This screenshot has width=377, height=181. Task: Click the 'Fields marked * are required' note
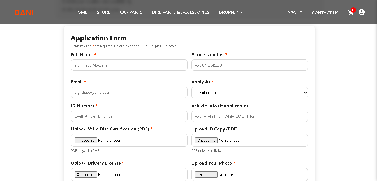tap(124, 46)
